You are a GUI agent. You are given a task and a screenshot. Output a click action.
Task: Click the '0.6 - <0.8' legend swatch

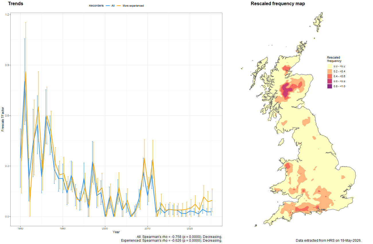tap(330, 81)
